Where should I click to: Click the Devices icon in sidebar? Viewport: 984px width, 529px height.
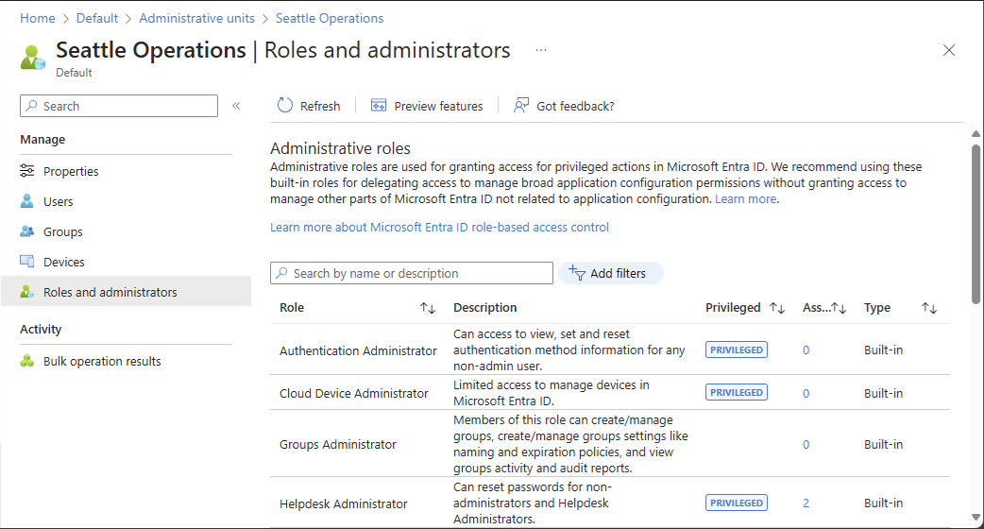pyautogui.click(x=27, y=262)
